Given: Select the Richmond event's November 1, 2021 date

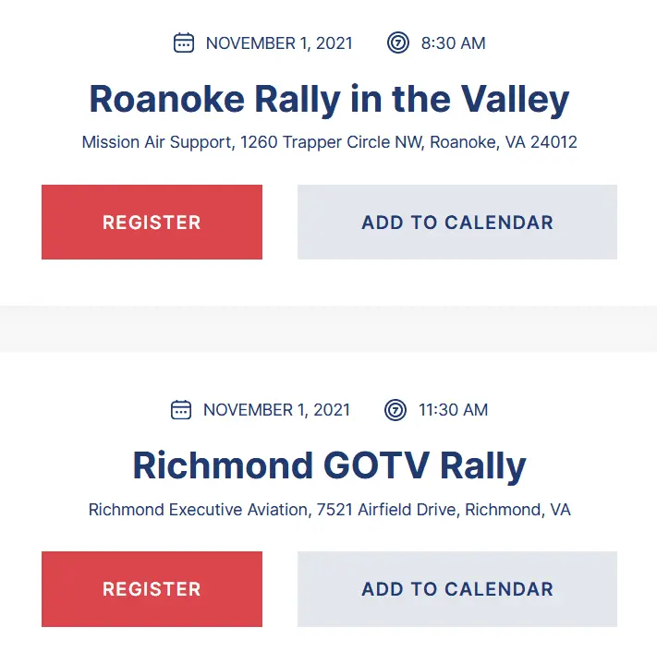Looking at the screenshot, I should [276, 410].
